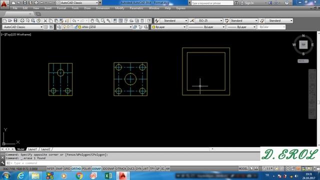Save the drawing with the standard toolbar Save icon

15,20
